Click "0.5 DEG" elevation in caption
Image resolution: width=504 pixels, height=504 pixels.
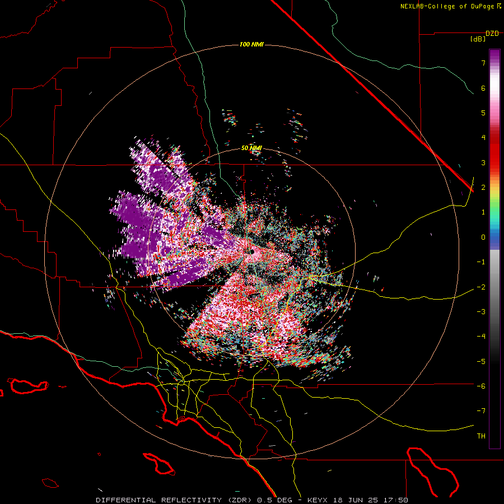point(274,500)
